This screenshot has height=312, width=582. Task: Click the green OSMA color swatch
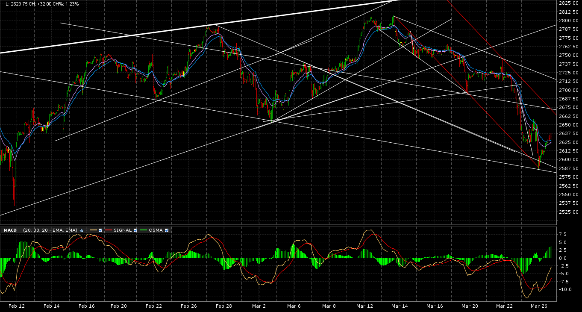143,230
